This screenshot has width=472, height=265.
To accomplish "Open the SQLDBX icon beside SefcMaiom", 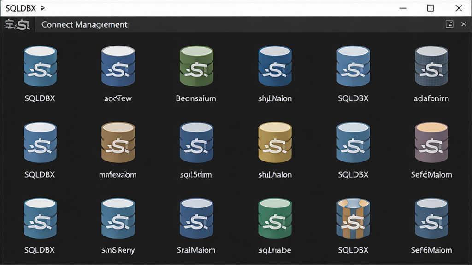I will pyautogui.click(x=353, y=142).
